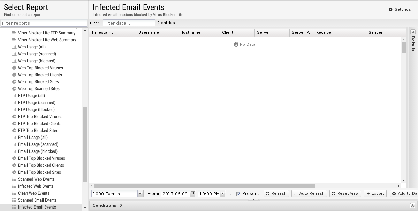This screenshot has height=211, width=418.
Task: Click the From date text field
Action: point(175,194)
